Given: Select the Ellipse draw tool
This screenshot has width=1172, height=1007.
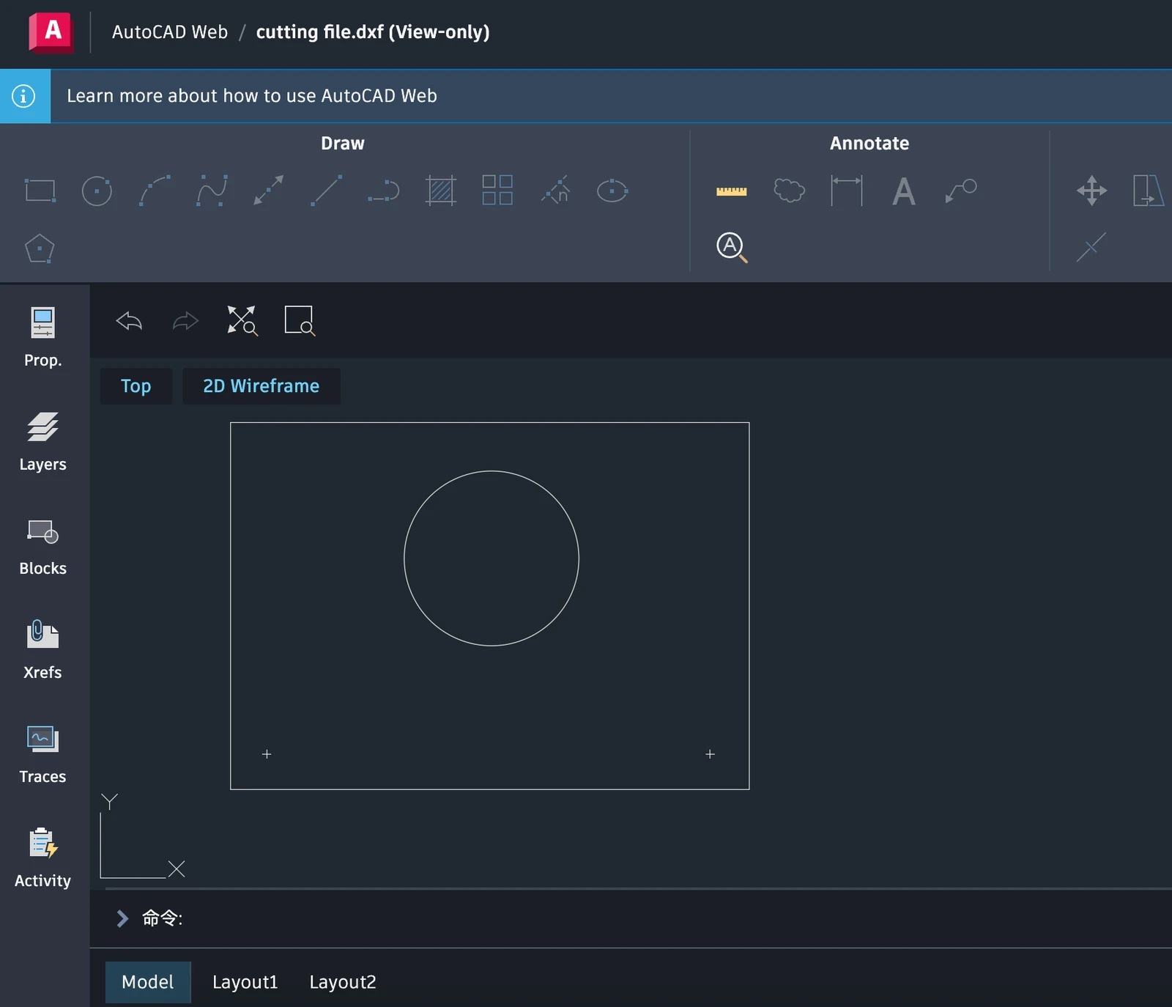Looking at the screenshot, I should click(x=612, y=191).
